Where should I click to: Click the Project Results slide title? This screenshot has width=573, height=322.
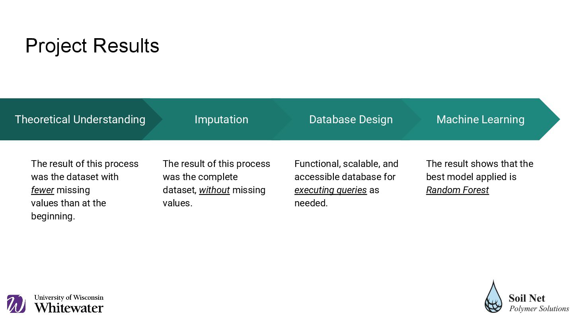coord(92,46)
